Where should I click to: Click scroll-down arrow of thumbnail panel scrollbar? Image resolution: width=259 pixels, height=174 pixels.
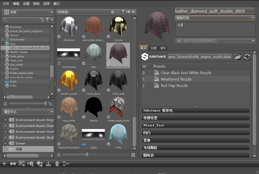(x=134, y=148)
